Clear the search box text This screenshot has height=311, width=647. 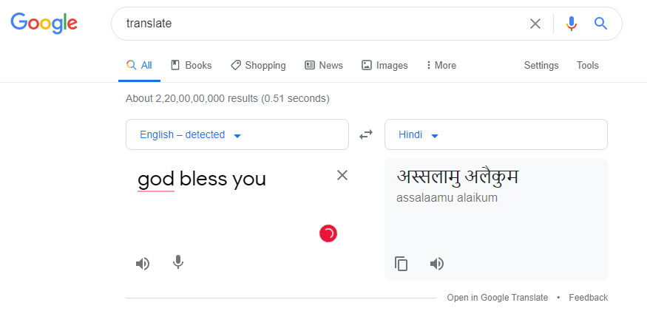tap(535, 24)
